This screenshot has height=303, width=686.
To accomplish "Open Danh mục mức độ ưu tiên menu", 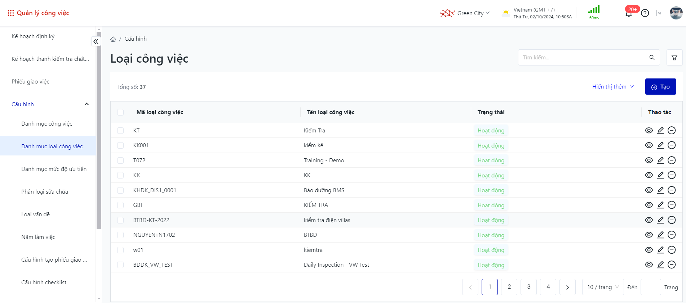I will click(x=54, y=169).
